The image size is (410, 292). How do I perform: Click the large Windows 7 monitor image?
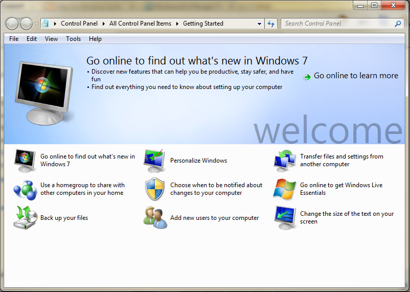tap(44, 93)
